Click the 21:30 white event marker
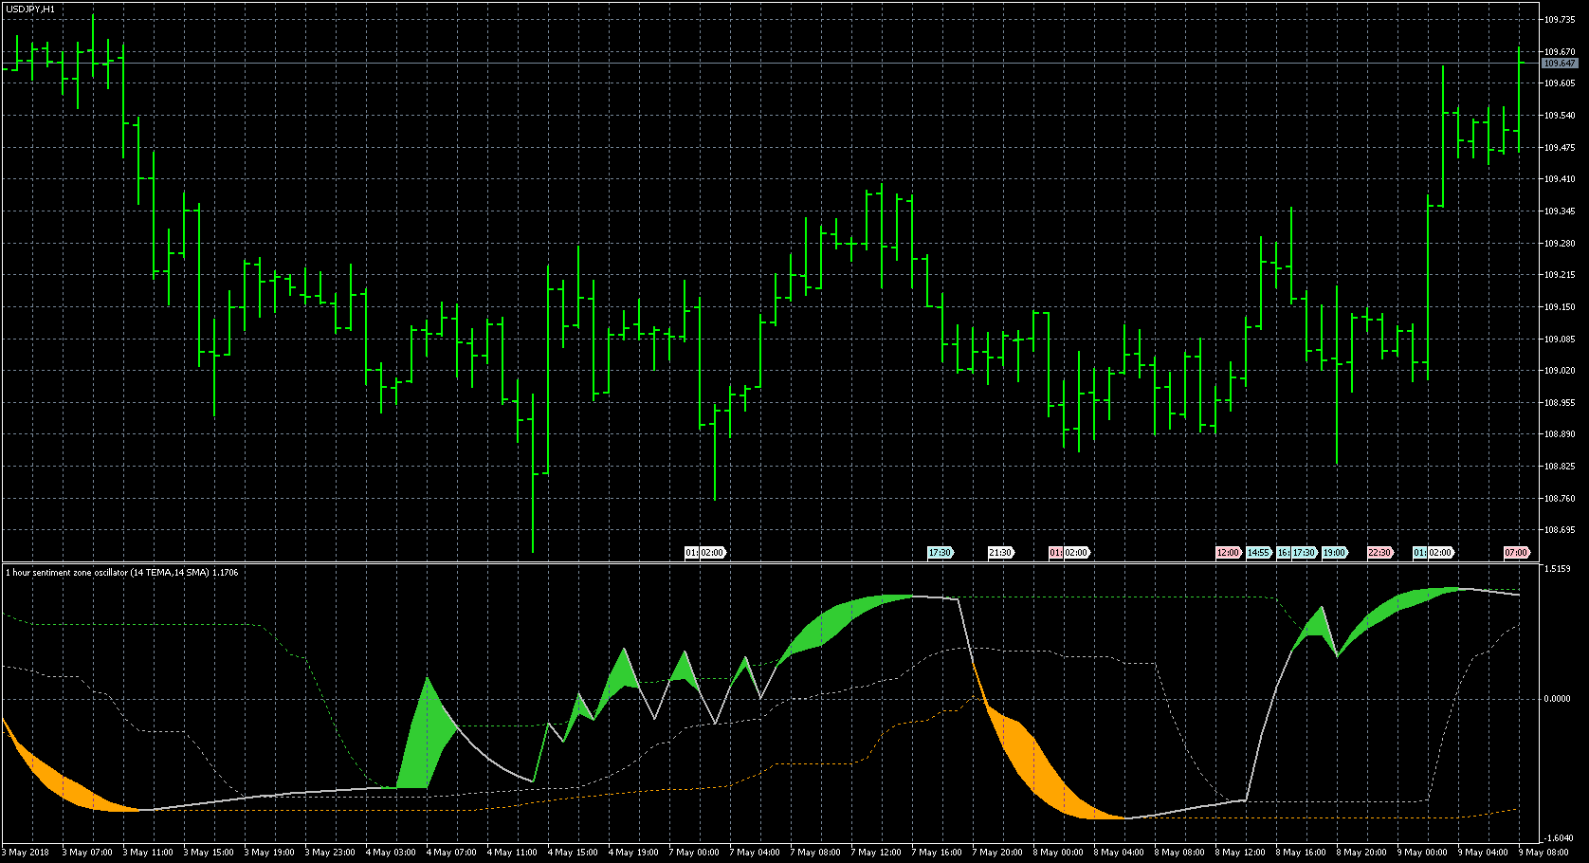This screenshot has width=1589, height=863. click(x=1000, y=553)
